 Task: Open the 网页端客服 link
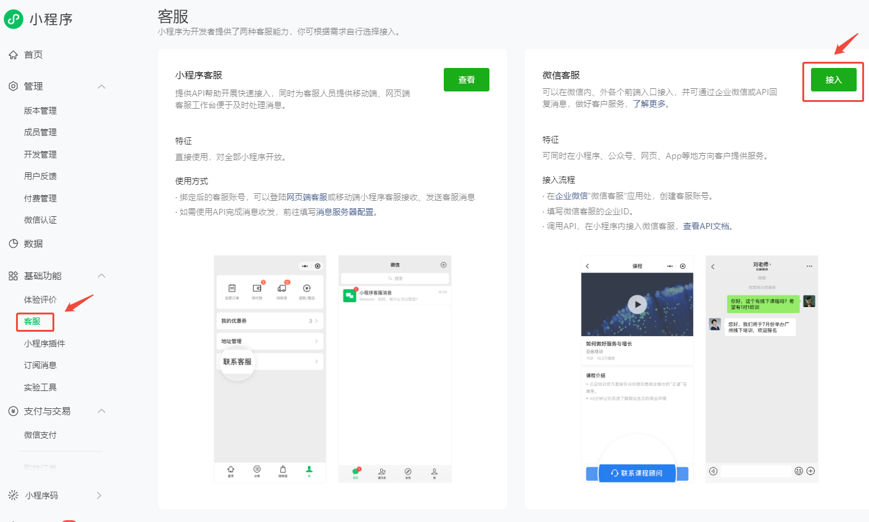[x=307, y=197]
